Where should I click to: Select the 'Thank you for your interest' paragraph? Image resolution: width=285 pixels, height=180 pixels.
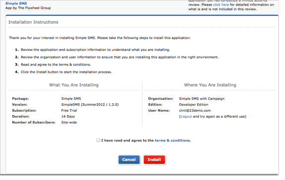100,38
